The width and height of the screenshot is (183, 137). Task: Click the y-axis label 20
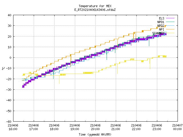(x=9, y=37)
